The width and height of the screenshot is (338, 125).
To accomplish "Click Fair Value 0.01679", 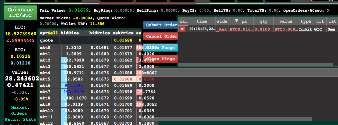I will tap(78, 10).
